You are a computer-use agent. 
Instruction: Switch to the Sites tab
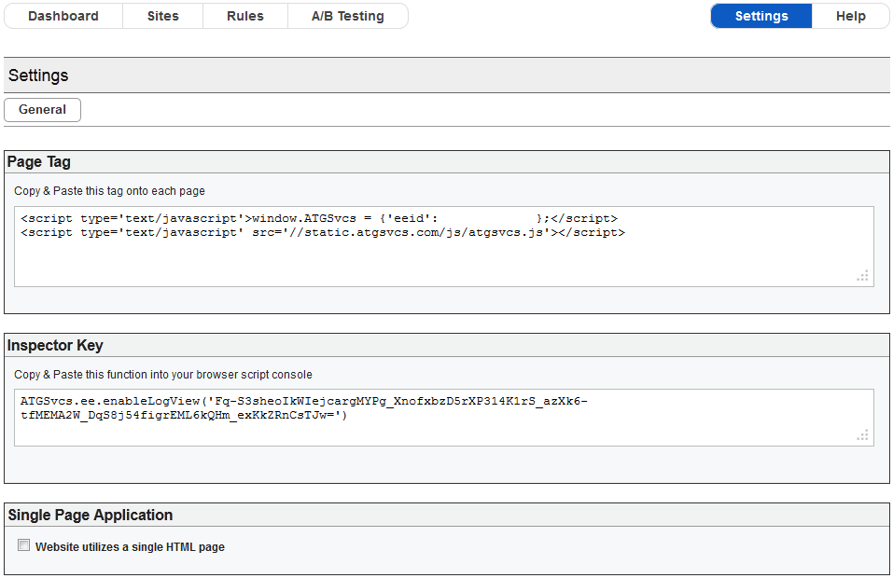[x=163, y=16]
